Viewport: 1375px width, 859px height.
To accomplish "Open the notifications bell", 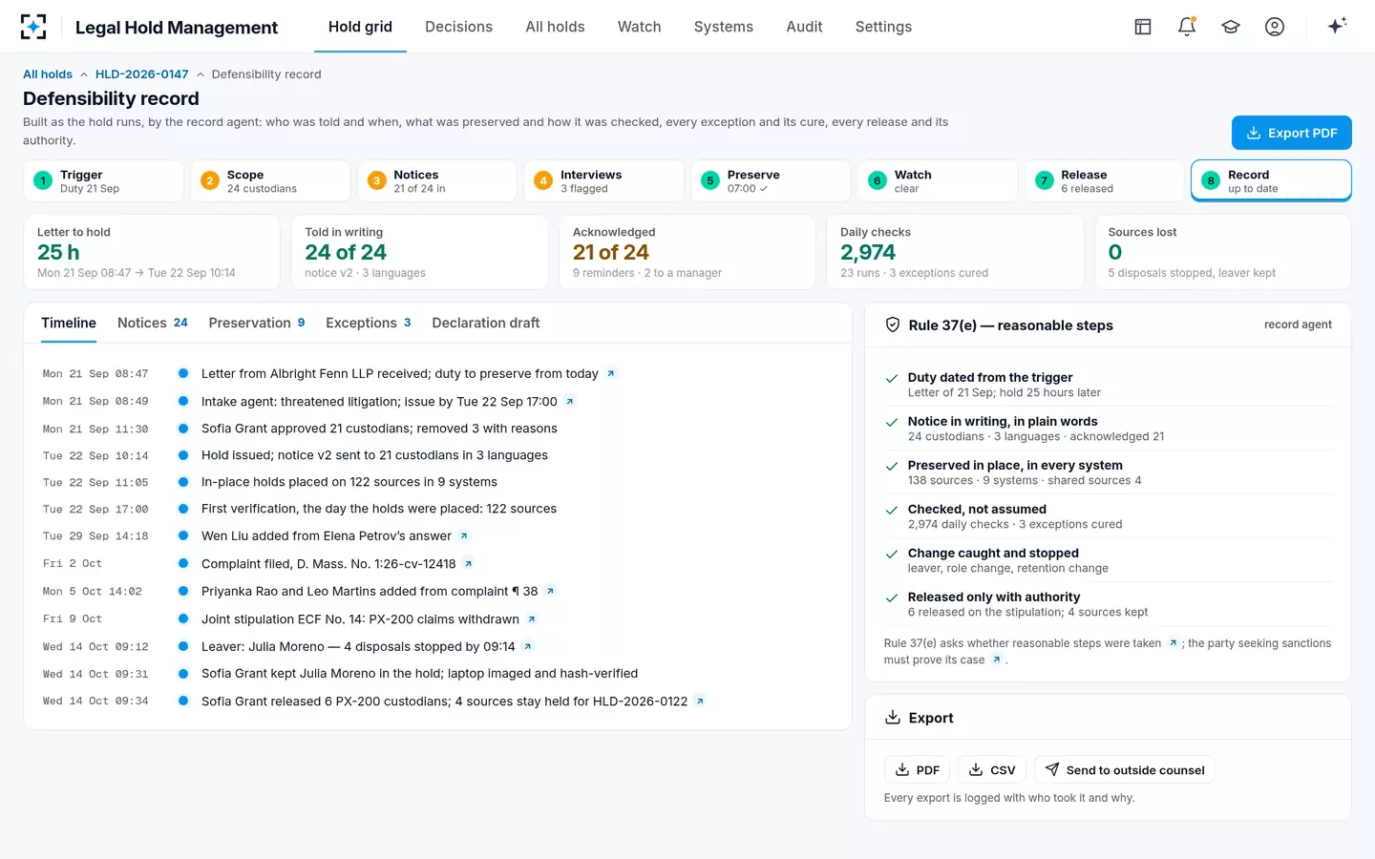I will click(x=1187, y=27).
